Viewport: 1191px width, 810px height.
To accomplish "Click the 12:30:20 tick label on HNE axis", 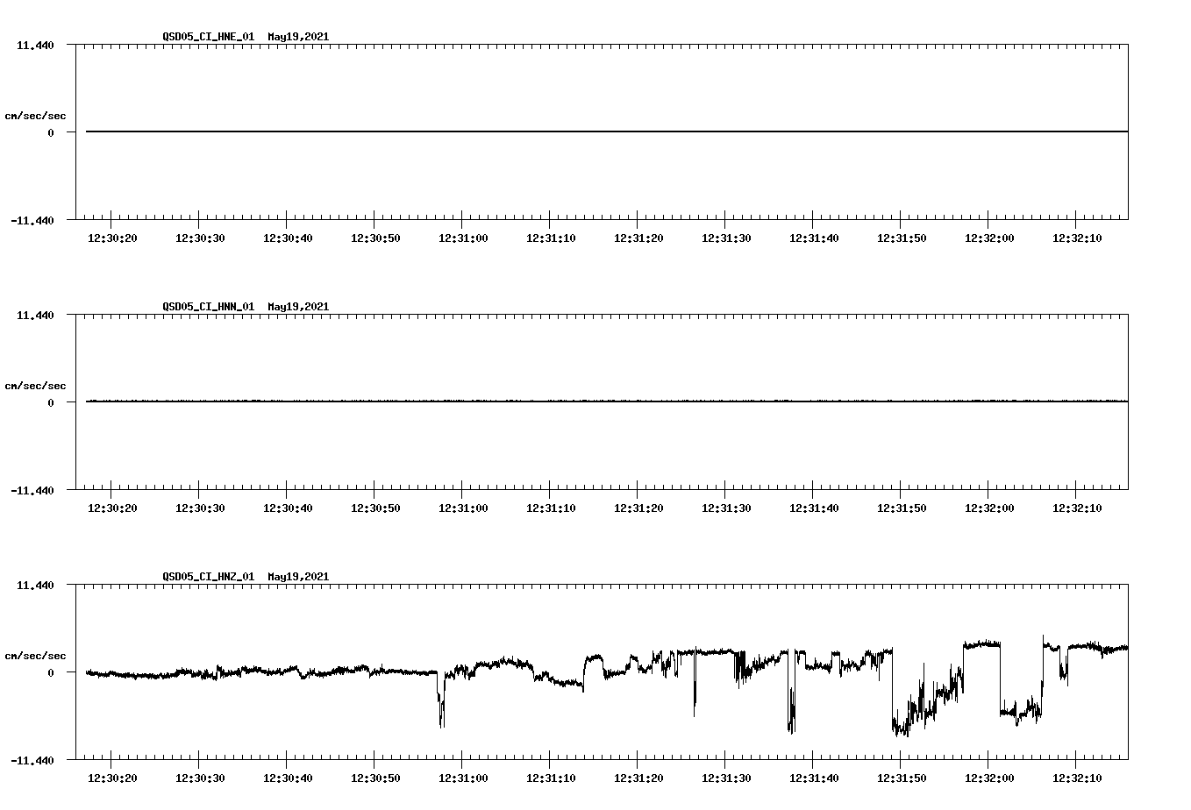I will [111, 237].
